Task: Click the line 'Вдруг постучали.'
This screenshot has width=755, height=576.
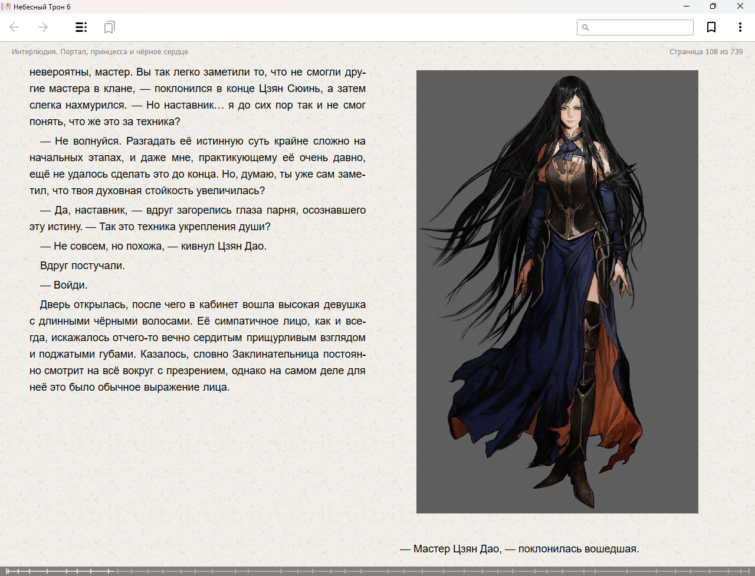Action: pos(83,266)
